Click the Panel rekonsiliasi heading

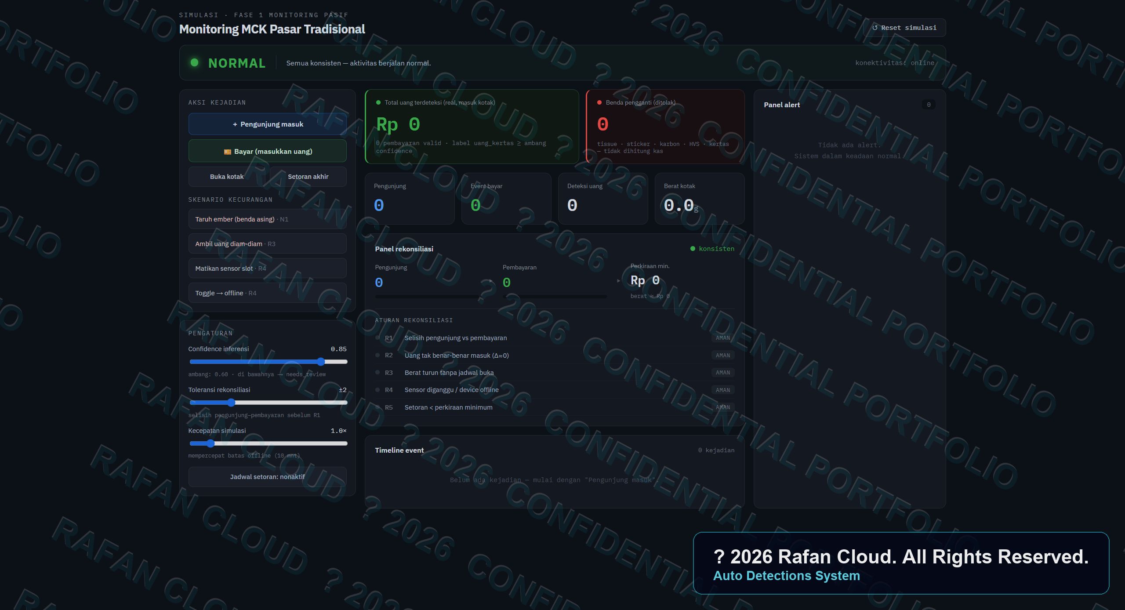coord(404,249)
